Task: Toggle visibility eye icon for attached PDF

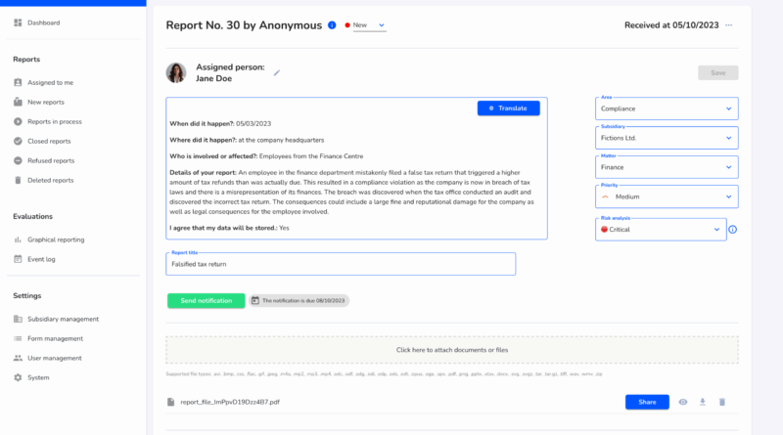Action: pos(682,402)
